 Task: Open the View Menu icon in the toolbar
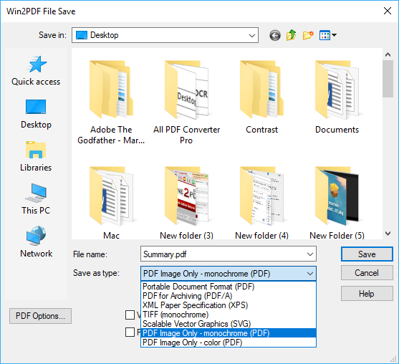coord(328,35)
